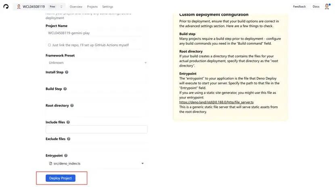Go to the Overview tab
Screen dimensions: 335x187
click(76, 7)
